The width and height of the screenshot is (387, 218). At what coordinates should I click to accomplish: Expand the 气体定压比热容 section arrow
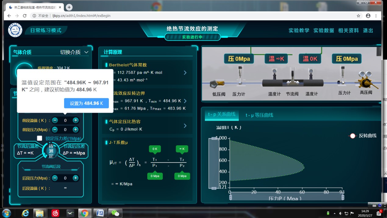point(185,126)
